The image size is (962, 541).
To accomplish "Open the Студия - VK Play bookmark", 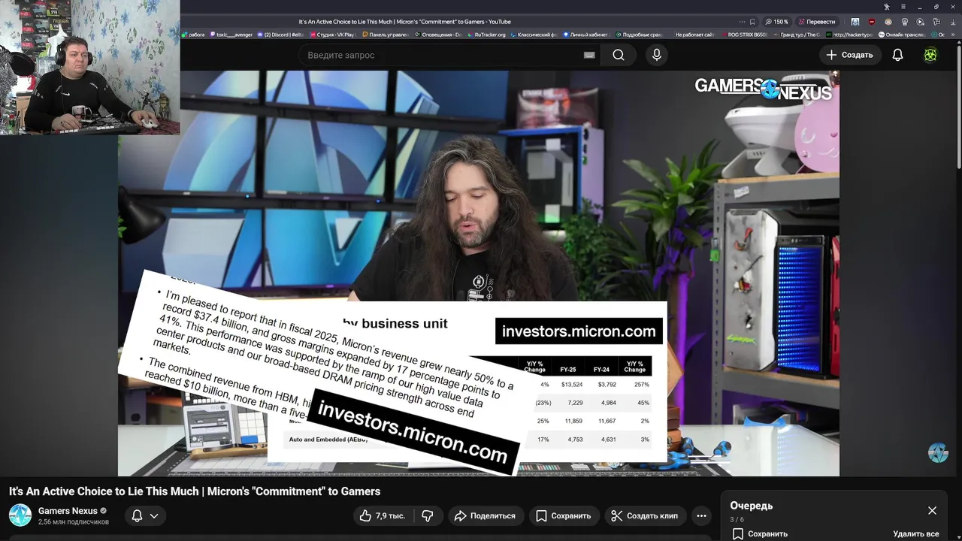I will coord(333,35).
